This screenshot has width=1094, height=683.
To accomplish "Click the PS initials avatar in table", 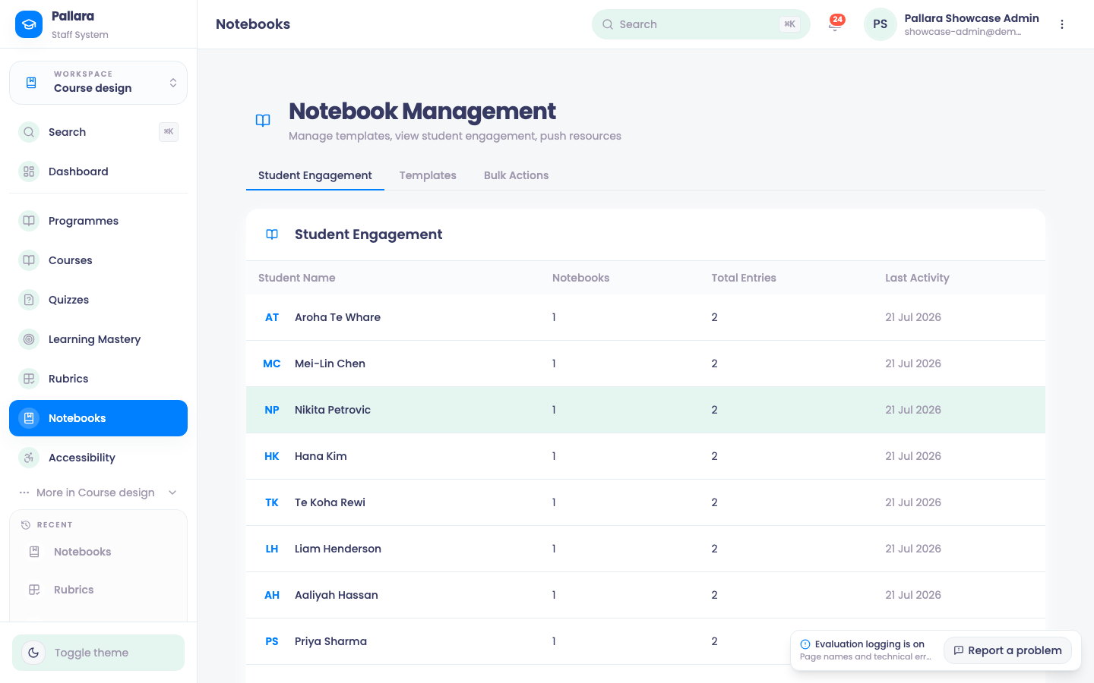I will 272,641.
